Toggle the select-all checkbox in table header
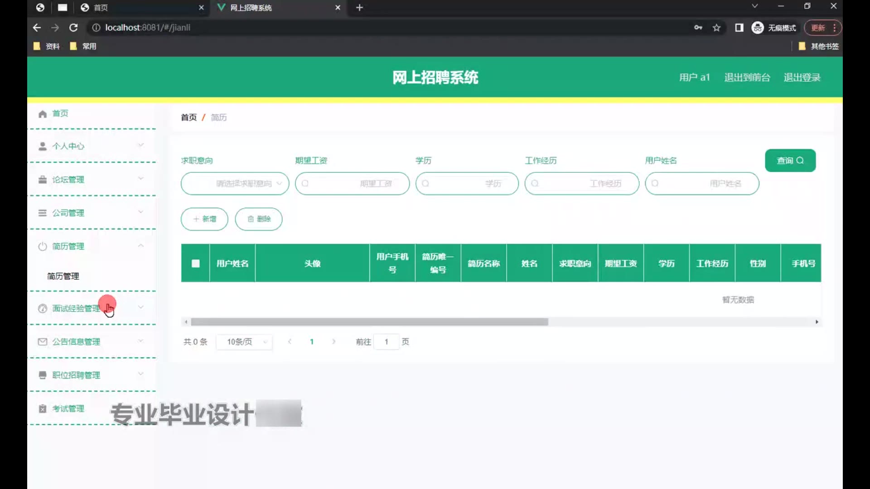870x489 pixels. tap(195, 264)
